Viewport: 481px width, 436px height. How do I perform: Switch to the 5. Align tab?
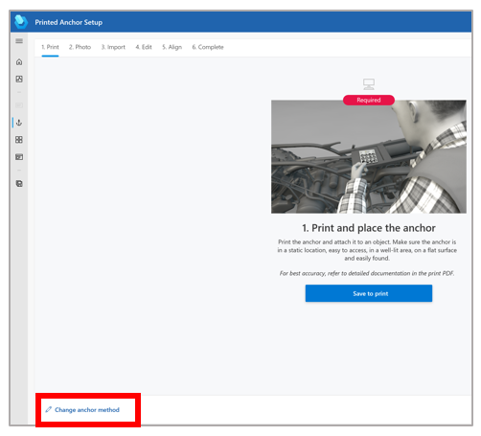tap(172, 47)
